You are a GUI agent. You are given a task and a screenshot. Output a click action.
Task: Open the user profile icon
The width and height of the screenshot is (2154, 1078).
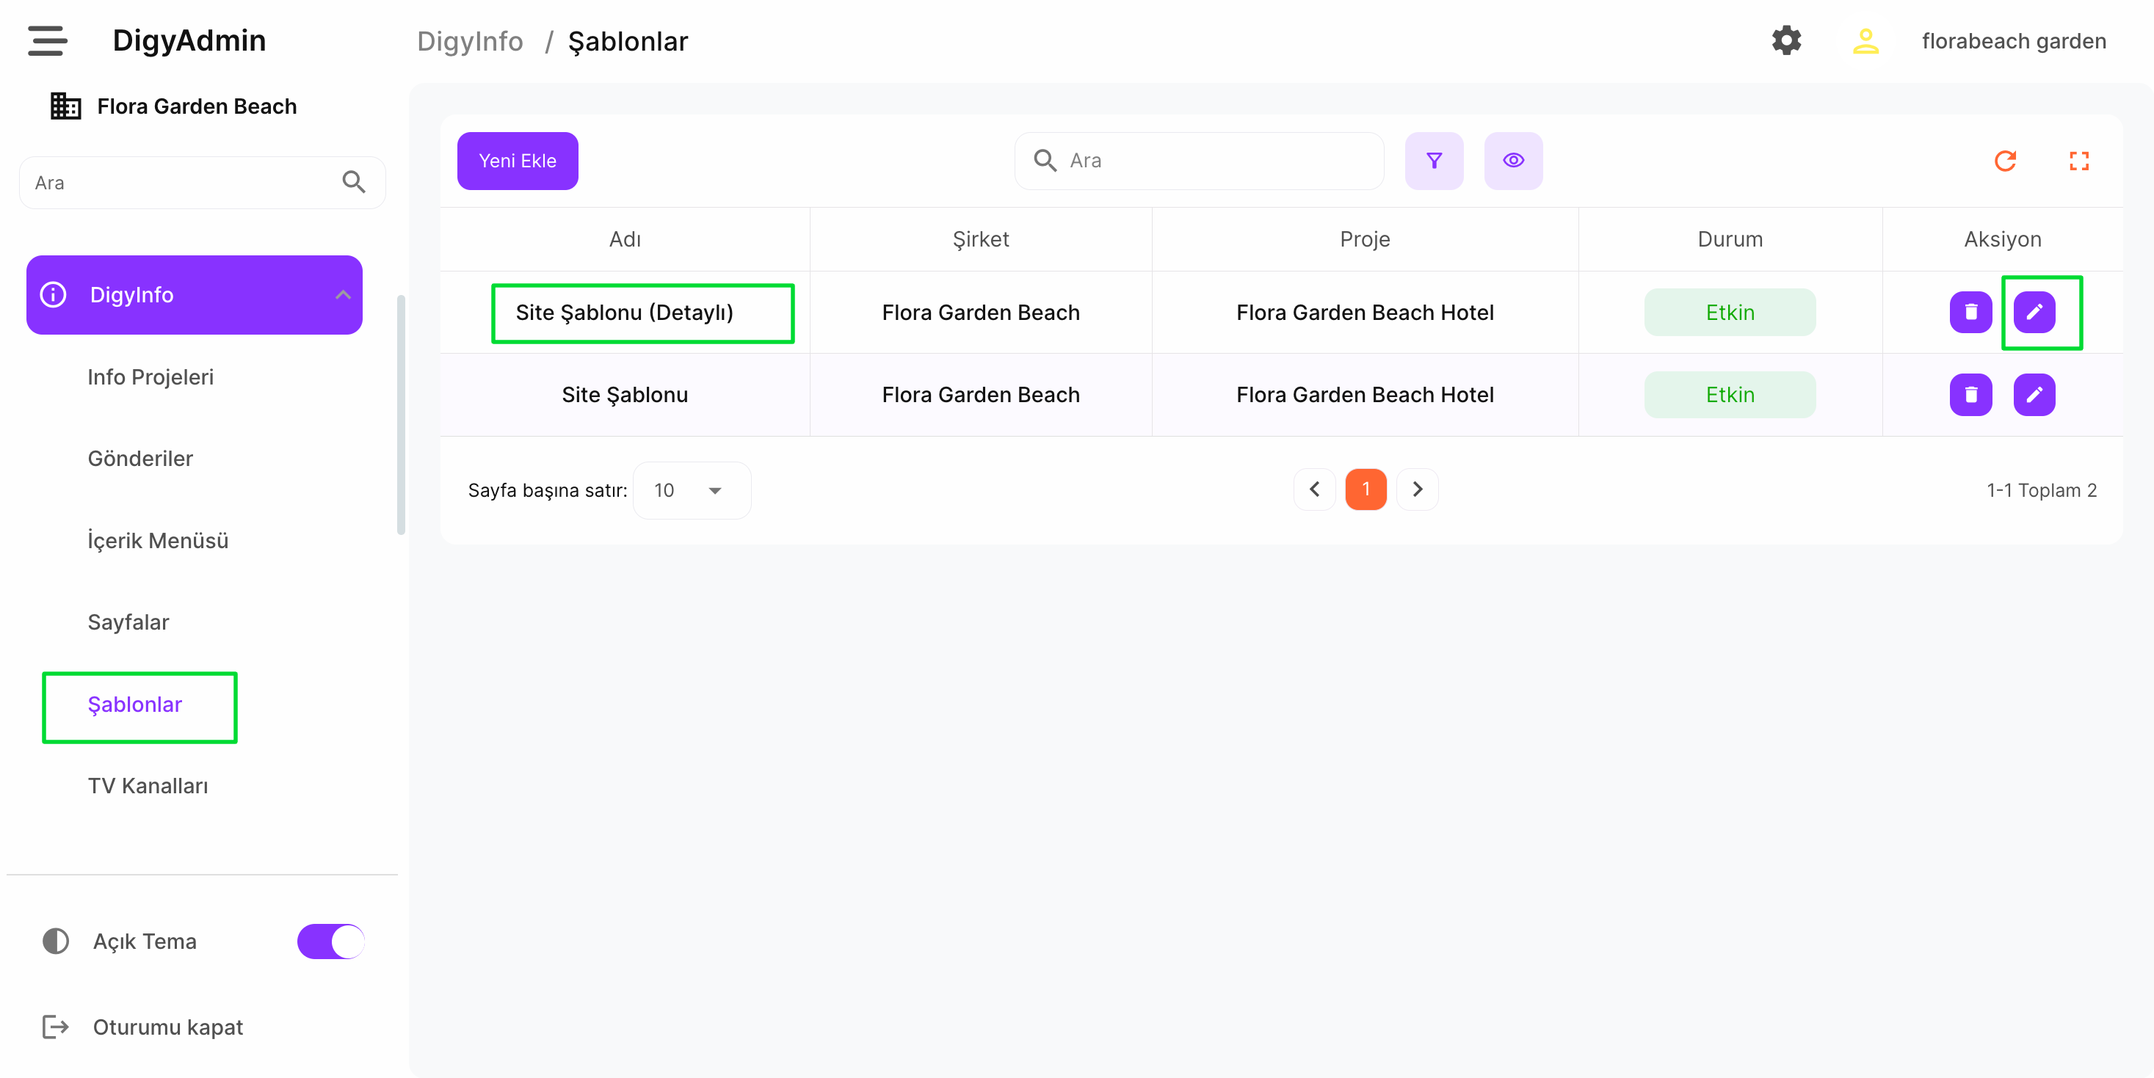1865,40
